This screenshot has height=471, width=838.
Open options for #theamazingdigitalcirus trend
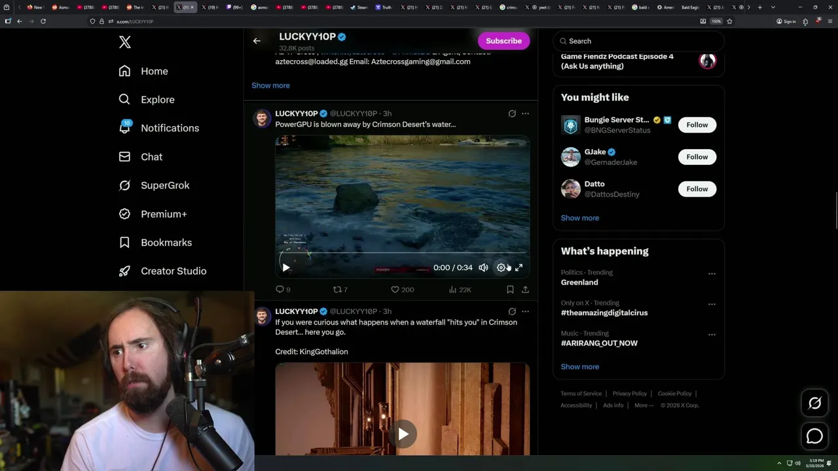[712, 304]
